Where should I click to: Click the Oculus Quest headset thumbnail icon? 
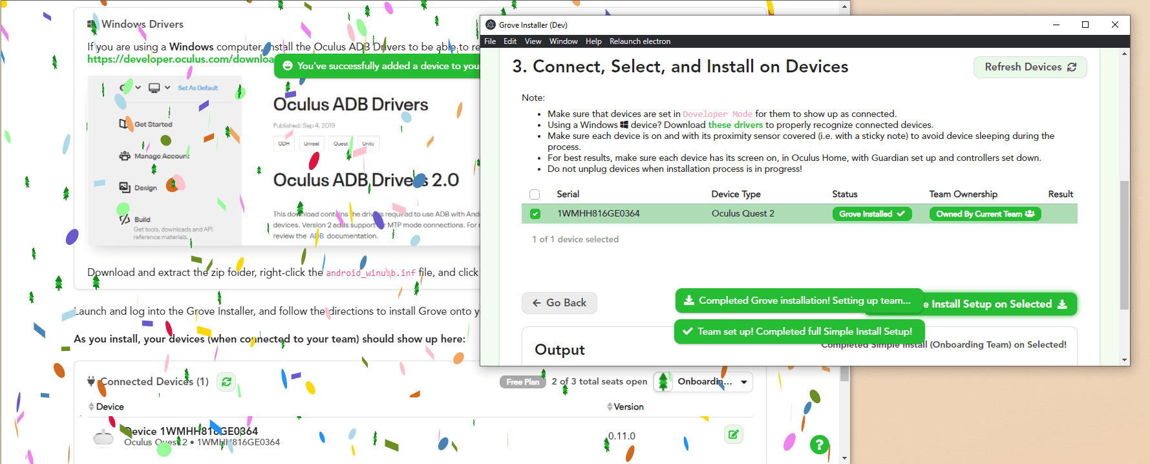(x=103, y=438)
